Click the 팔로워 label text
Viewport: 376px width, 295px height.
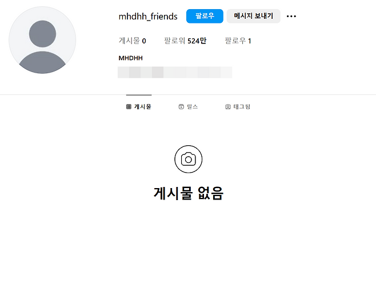[x=175, y=41]
